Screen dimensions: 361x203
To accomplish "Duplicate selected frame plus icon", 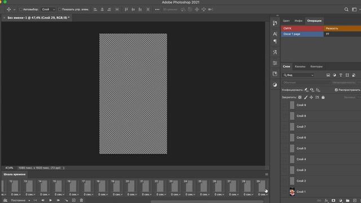I will (74, 200).
